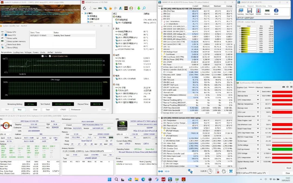
Task: Click the expand arrows icon in HWiNFO sensor toolbar
Action: [x=161, y=171]
